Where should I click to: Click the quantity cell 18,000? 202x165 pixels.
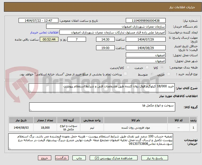45,128
